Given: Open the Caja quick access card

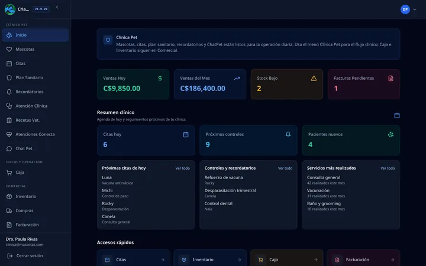Looking at the screenshot, I should [286, 258].
